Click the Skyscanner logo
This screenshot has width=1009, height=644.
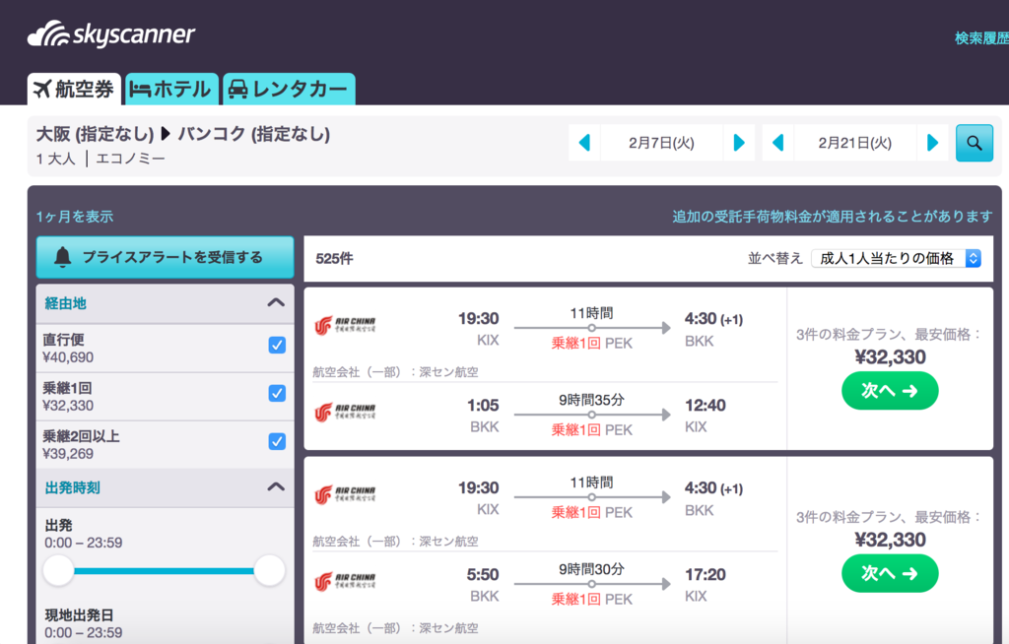pos(110,34)
